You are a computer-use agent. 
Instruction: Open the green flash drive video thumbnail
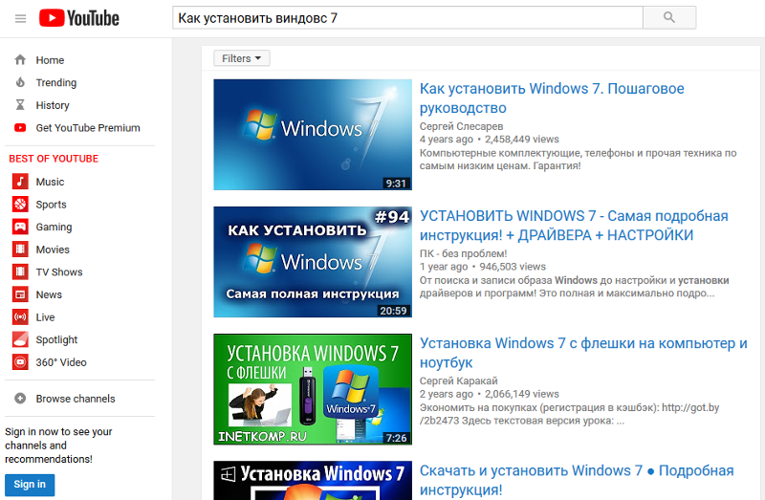(x=313, y=389)
